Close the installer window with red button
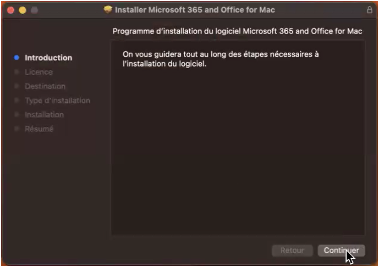 (10, 10)
